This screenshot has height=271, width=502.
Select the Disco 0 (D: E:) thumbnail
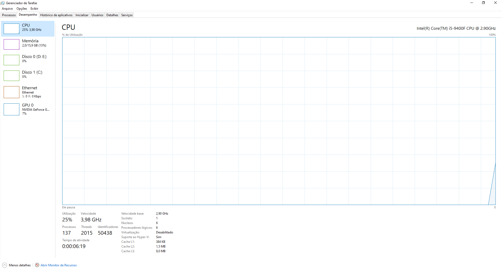tap(12, 60)
